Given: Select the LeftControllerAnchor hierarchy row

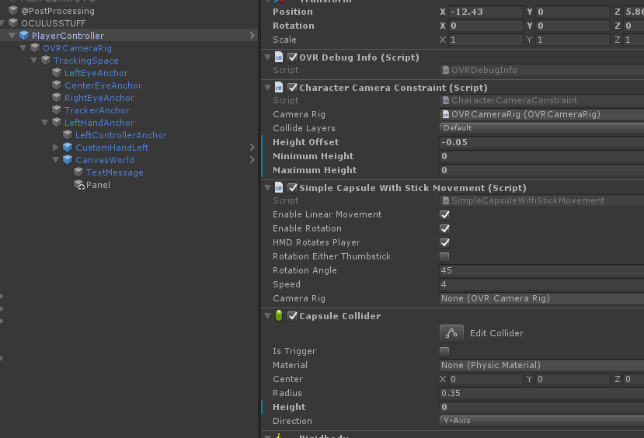Looking at the screenshot, I should (x=129, y=135).
